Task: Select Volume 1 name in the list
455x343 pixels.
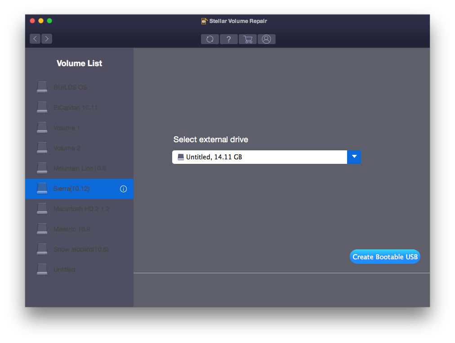Action: point(67,128)
